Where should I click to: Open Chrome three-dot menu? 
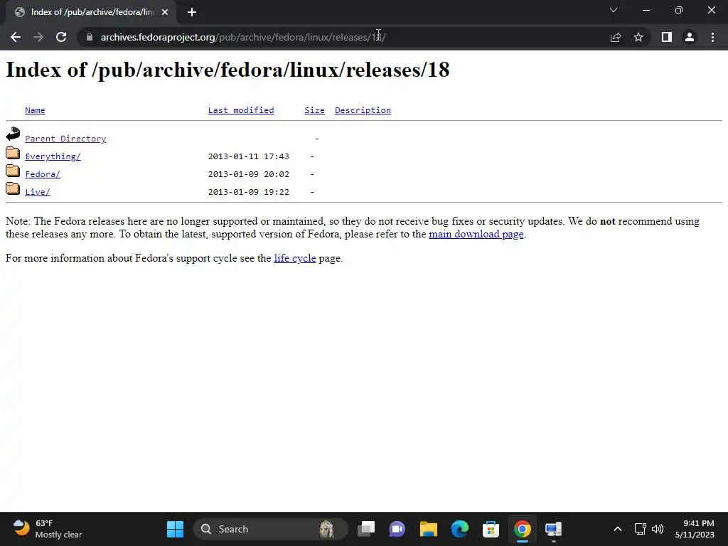(712, 37)
